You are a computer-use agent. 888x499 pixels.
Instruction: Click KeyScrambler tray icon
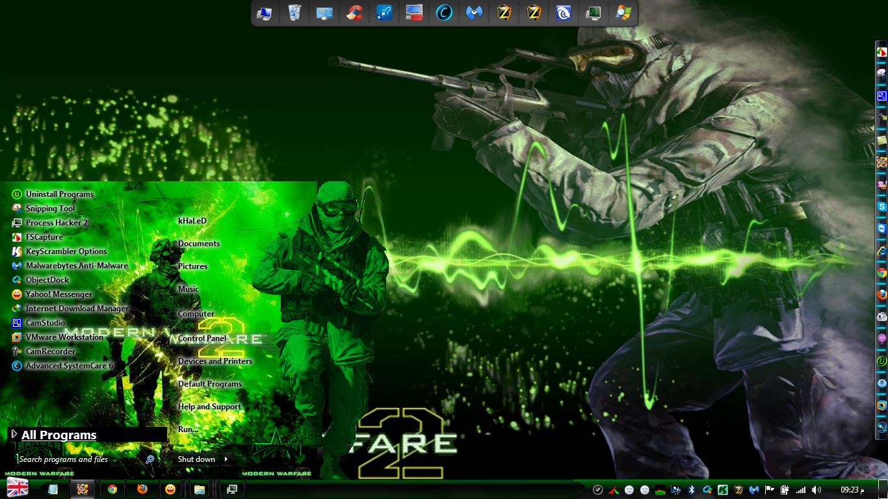(x=723, y=490)
